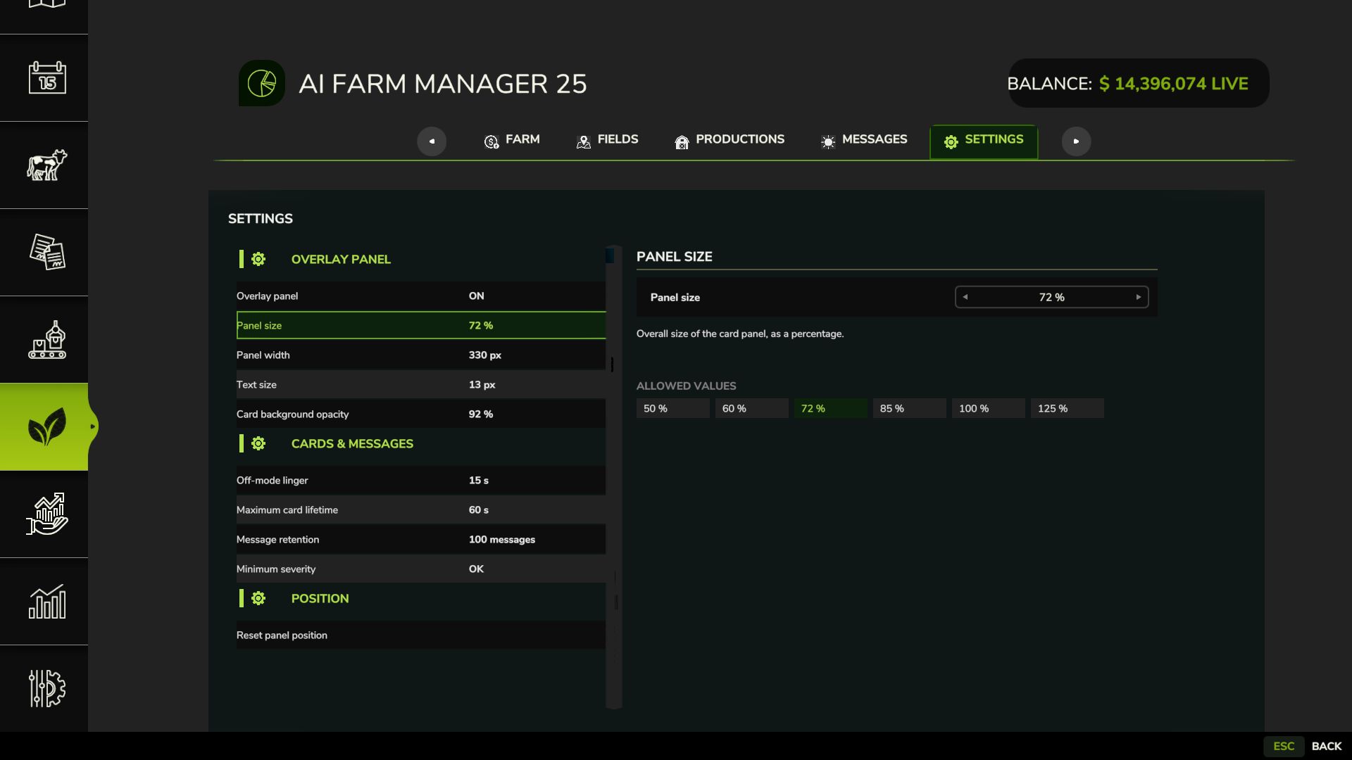Viewport: 1352px width, 760px height.
Task: Decrease panel size with left arrow
Action: 965,297
